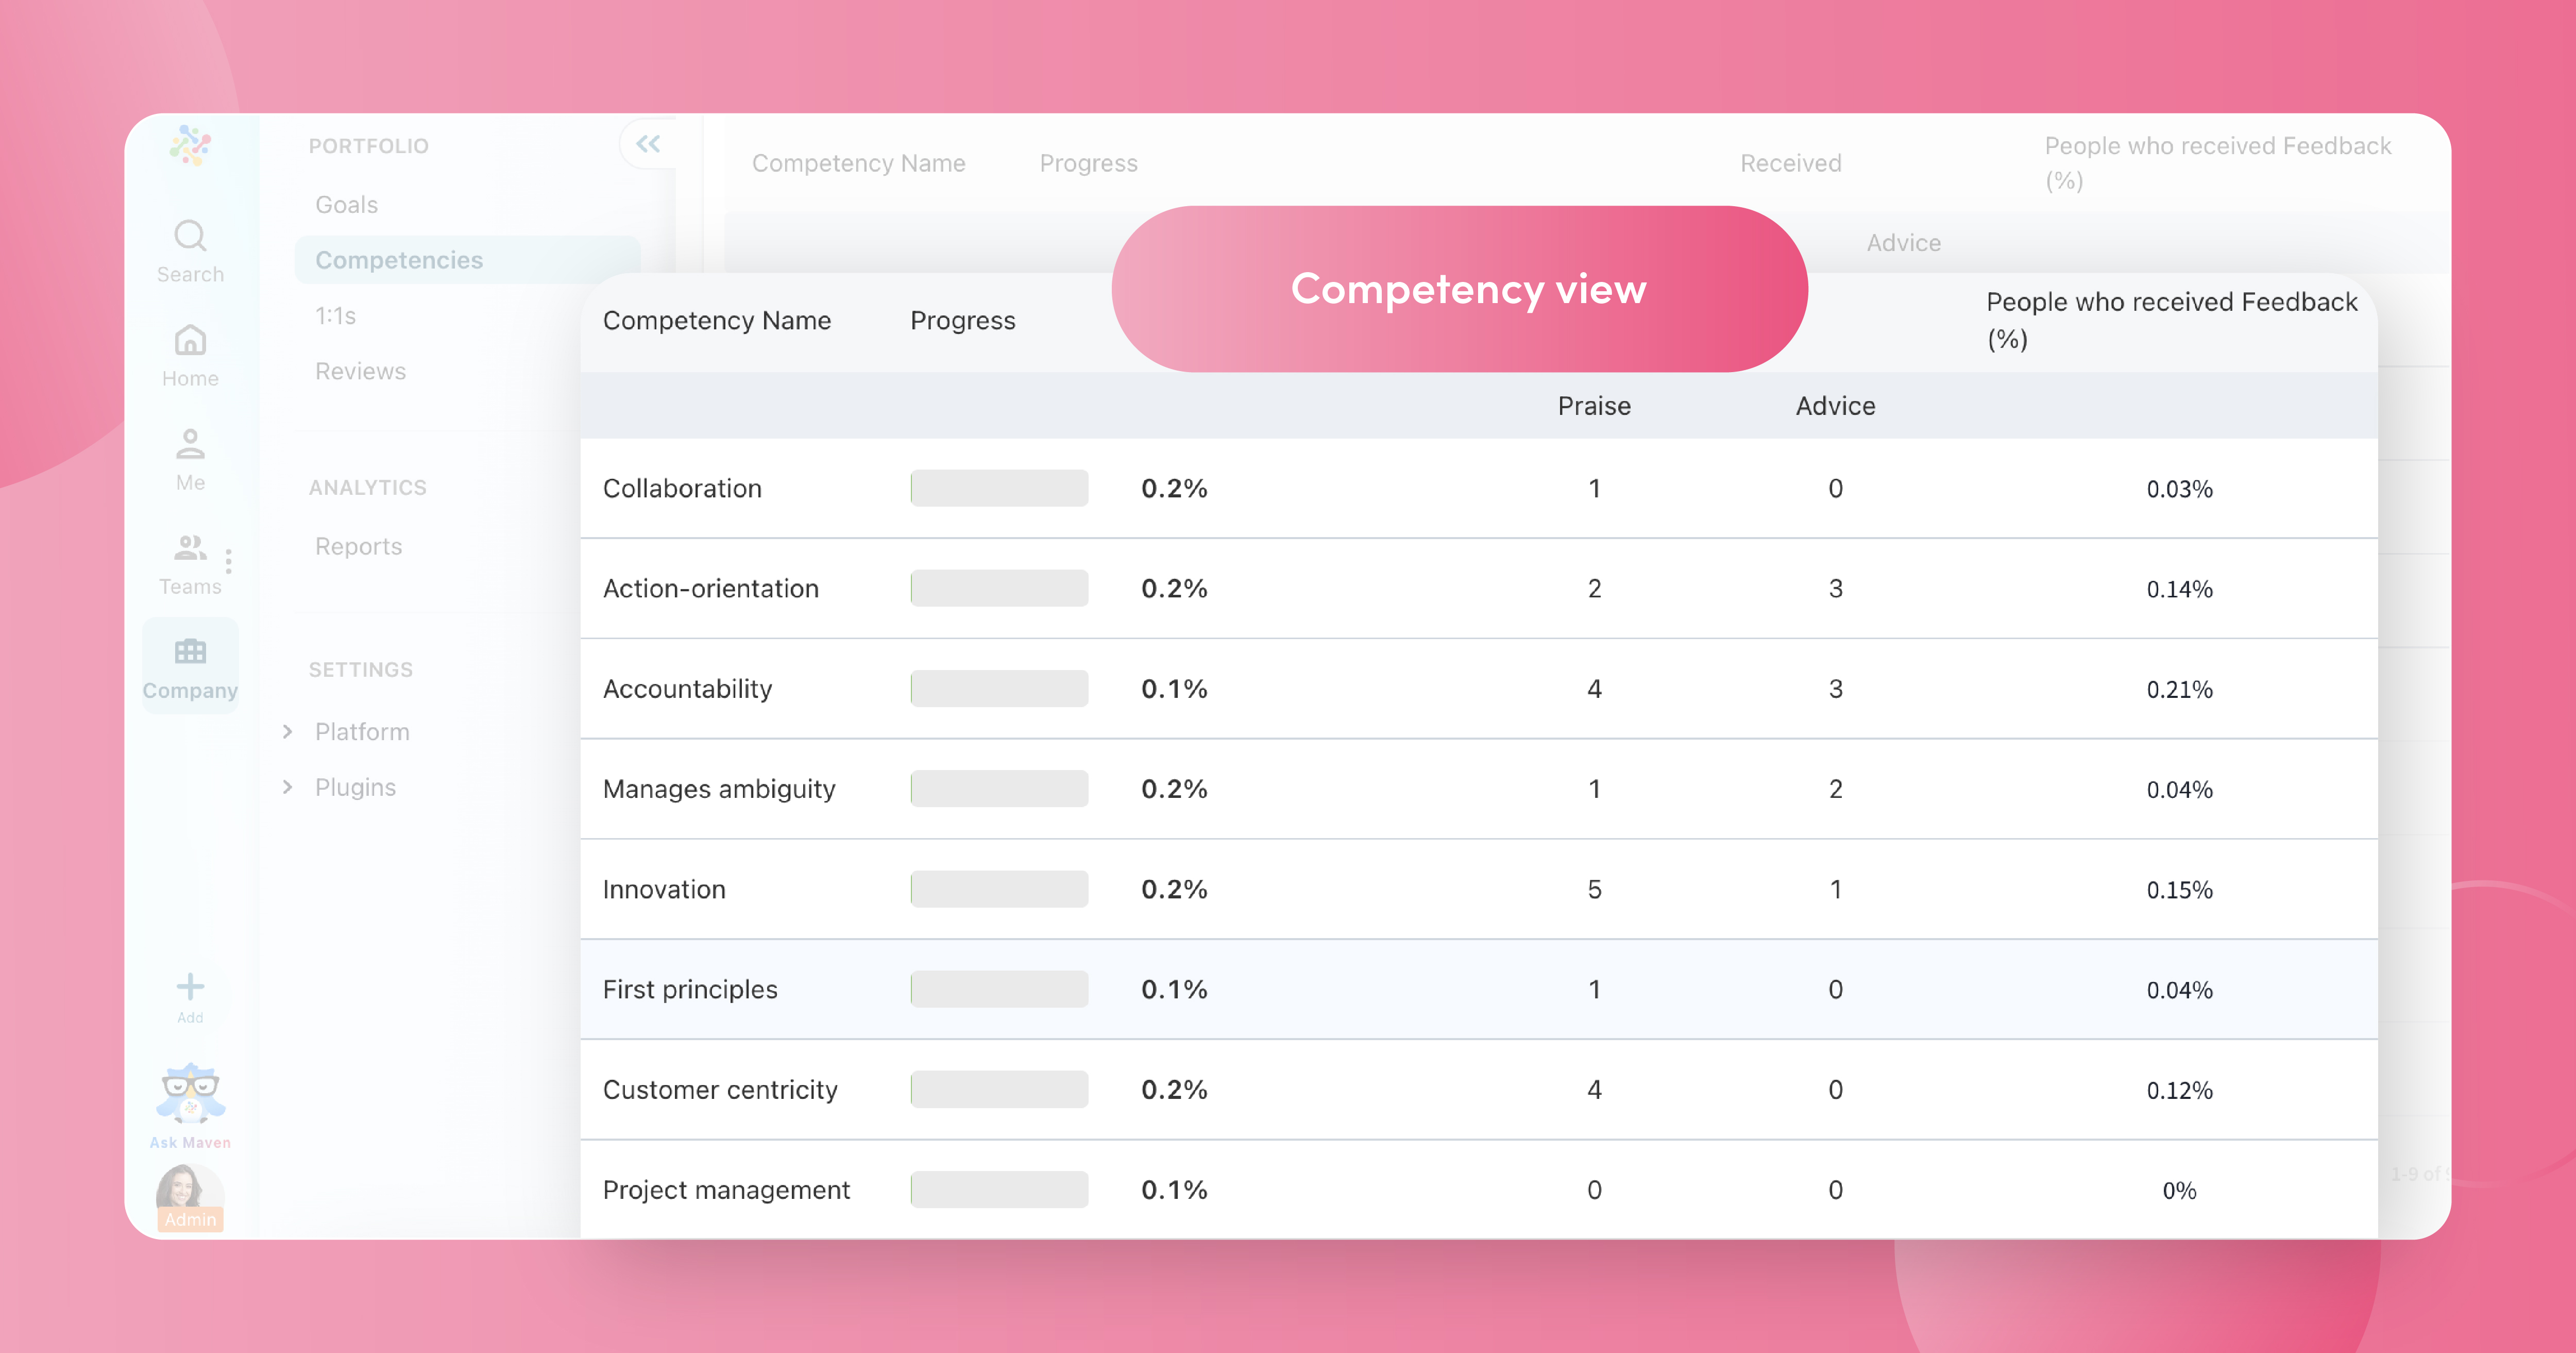This screenshot has width=2576, height=1353.
Task: Go to Home icon in sidebar
Action: [190, 341]
